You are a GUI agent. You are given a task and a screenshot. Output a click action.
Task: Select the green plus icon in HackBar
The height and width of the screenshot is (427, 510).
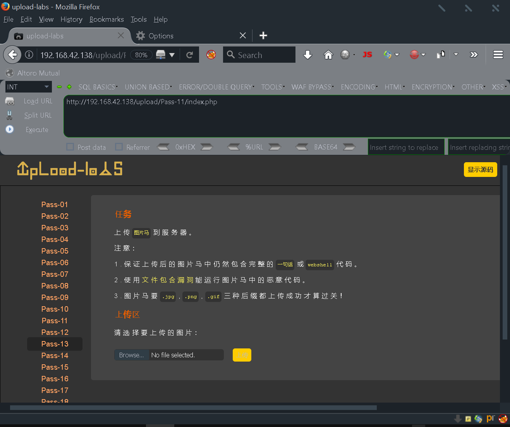point(69,87)
